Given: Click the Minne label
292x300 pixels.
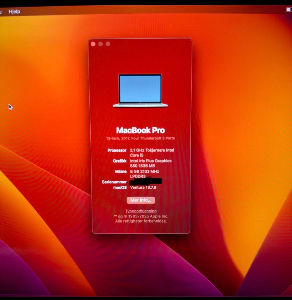Looking at the screenshot, I should pos(121,171).
